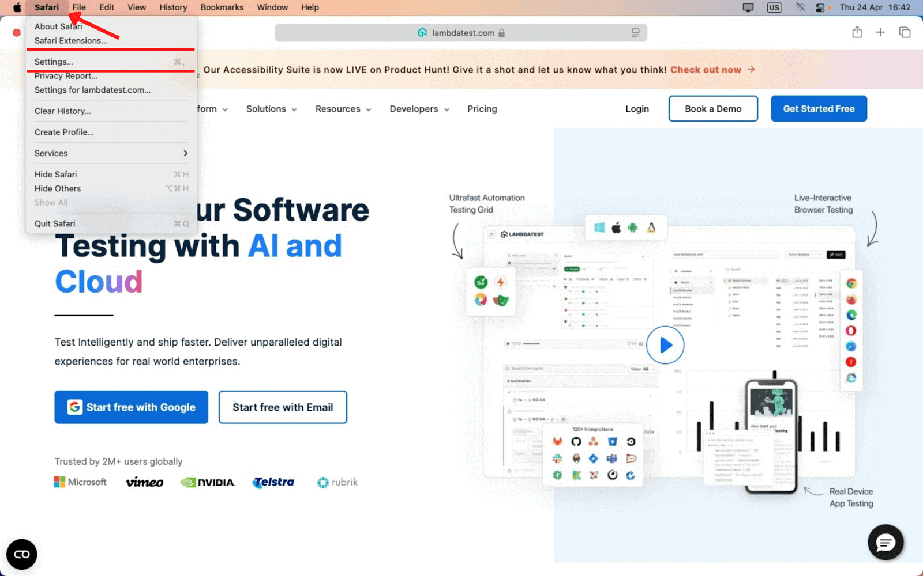Viewport: 923px width, 576px height.
Task: Open the chat bubble widget
Action: coord(886,542)
